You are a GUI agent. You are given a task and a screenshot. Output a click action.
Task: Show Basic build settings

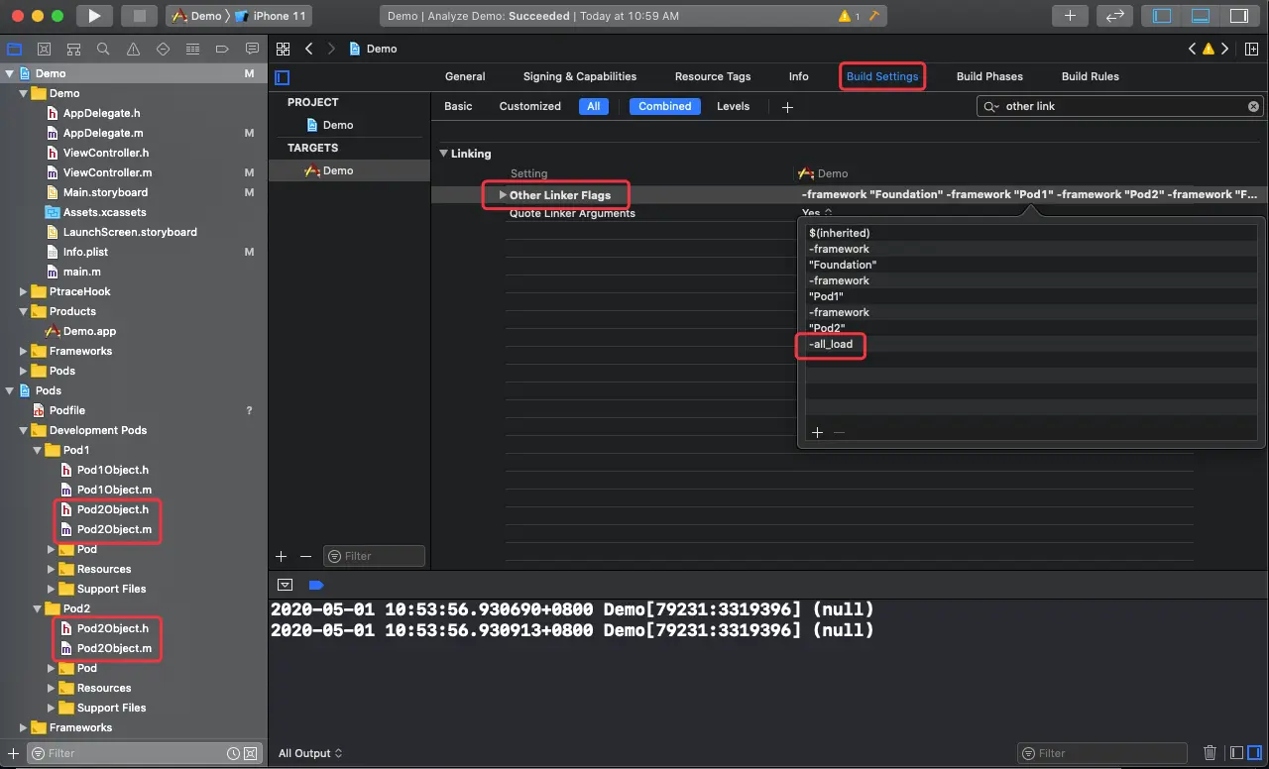[x=458, y=106]
